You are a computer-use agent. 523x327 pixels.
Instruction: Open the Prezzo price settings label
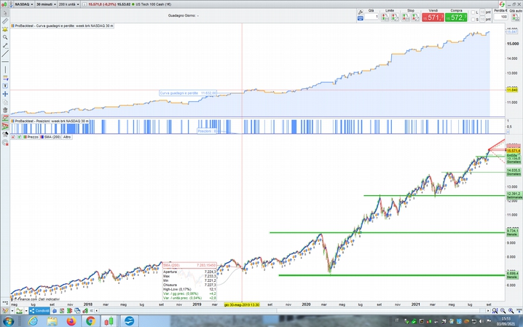coord(31,137)
